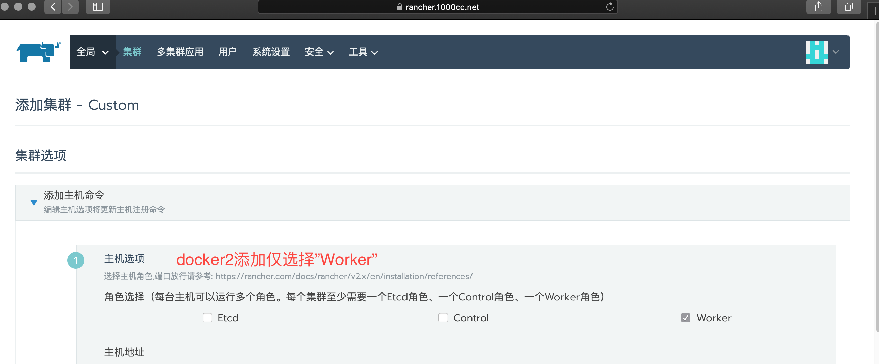The width and height of the screenshot is (879, 364).
Task: Toggle the Safari sidebar button
Action: [98, 7]
